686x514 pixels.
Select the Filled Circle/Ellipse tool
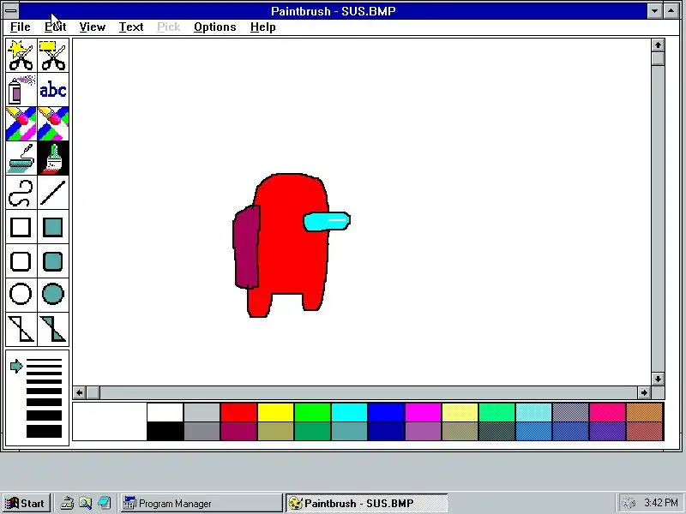point(53,294)
